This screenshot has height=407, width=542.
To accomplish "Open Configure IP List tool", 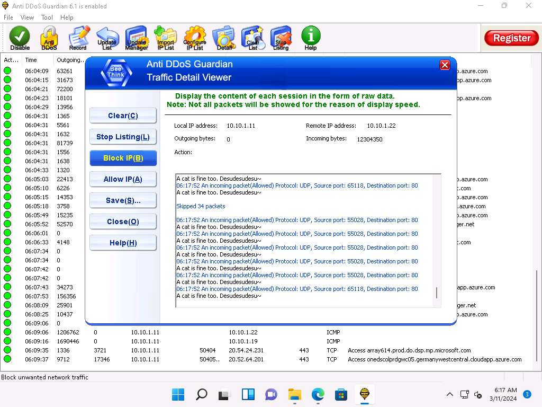I will pyautogui.click(x=194, y=38).
